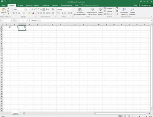Open Conditional Formatting (Условное форматирование)
153x117 pixels.
[80, 11]
